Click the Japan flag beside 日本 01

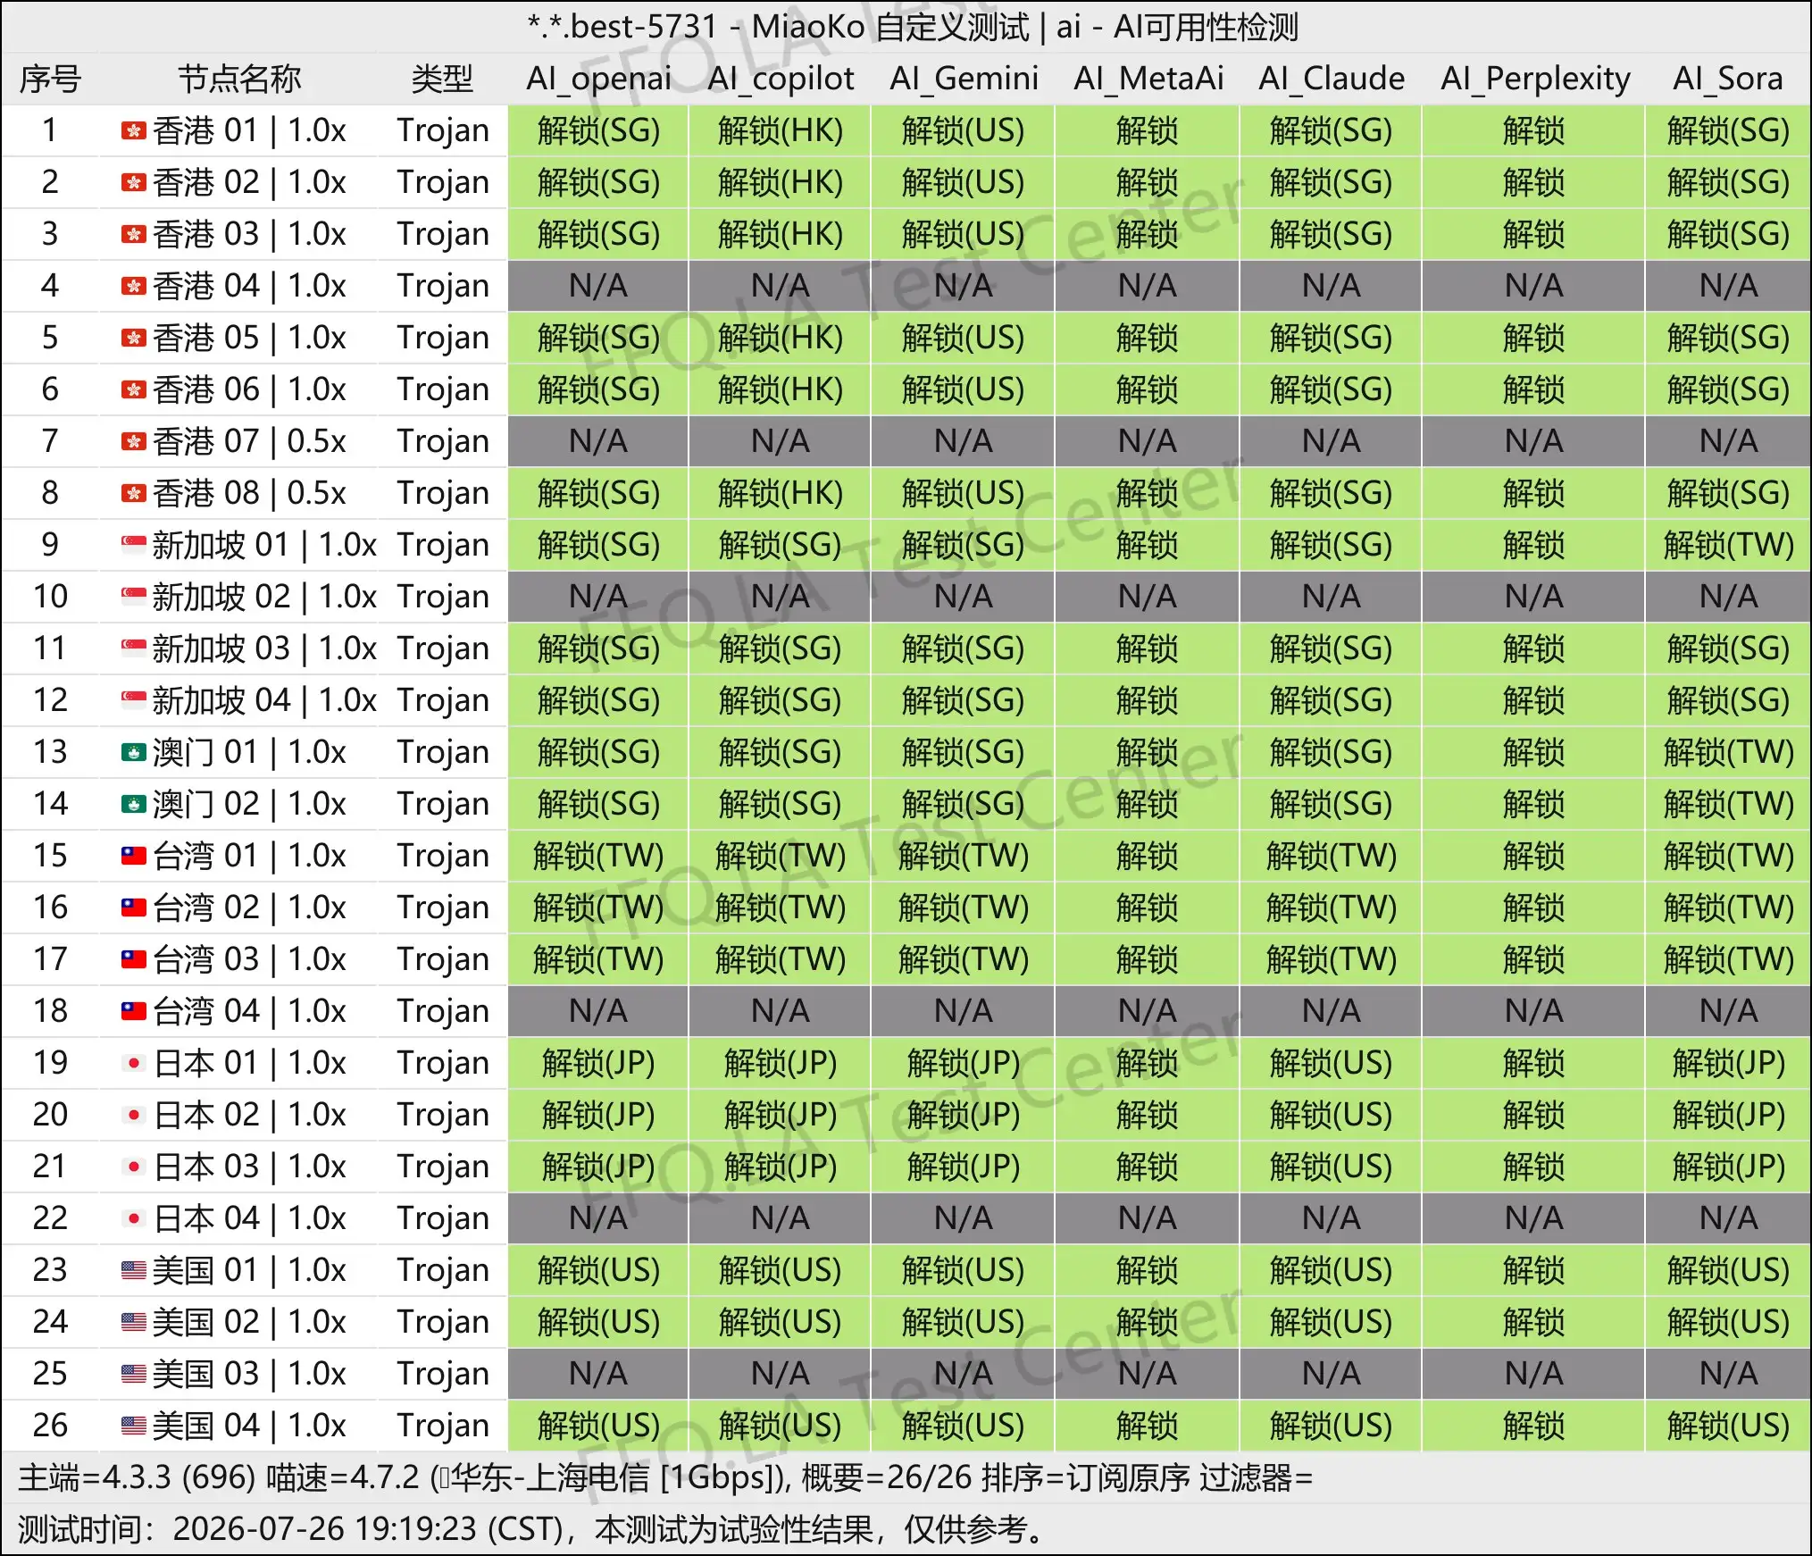[x=133, y=1064]
